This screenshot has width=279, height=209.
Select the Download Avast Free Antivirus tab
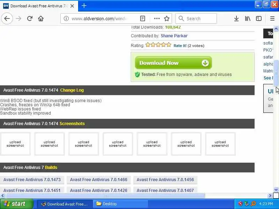click(39, 6)
